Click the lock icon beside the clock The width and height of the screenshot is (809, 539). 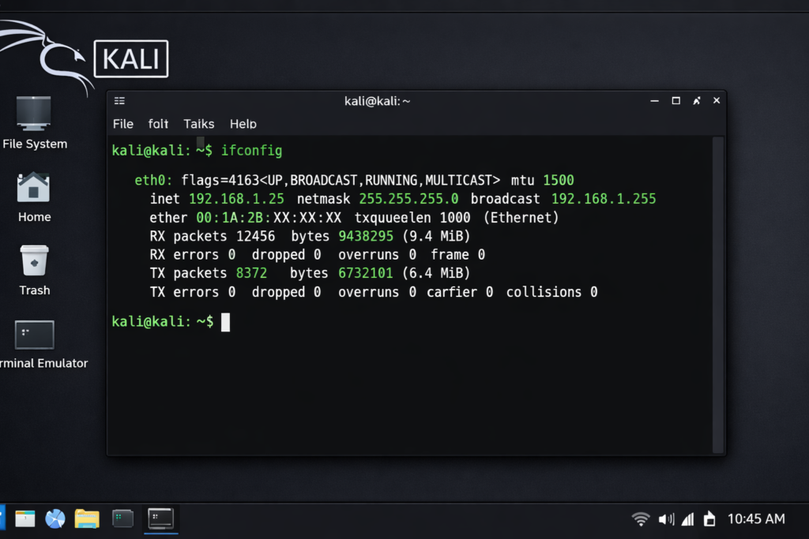click(709, 518)
